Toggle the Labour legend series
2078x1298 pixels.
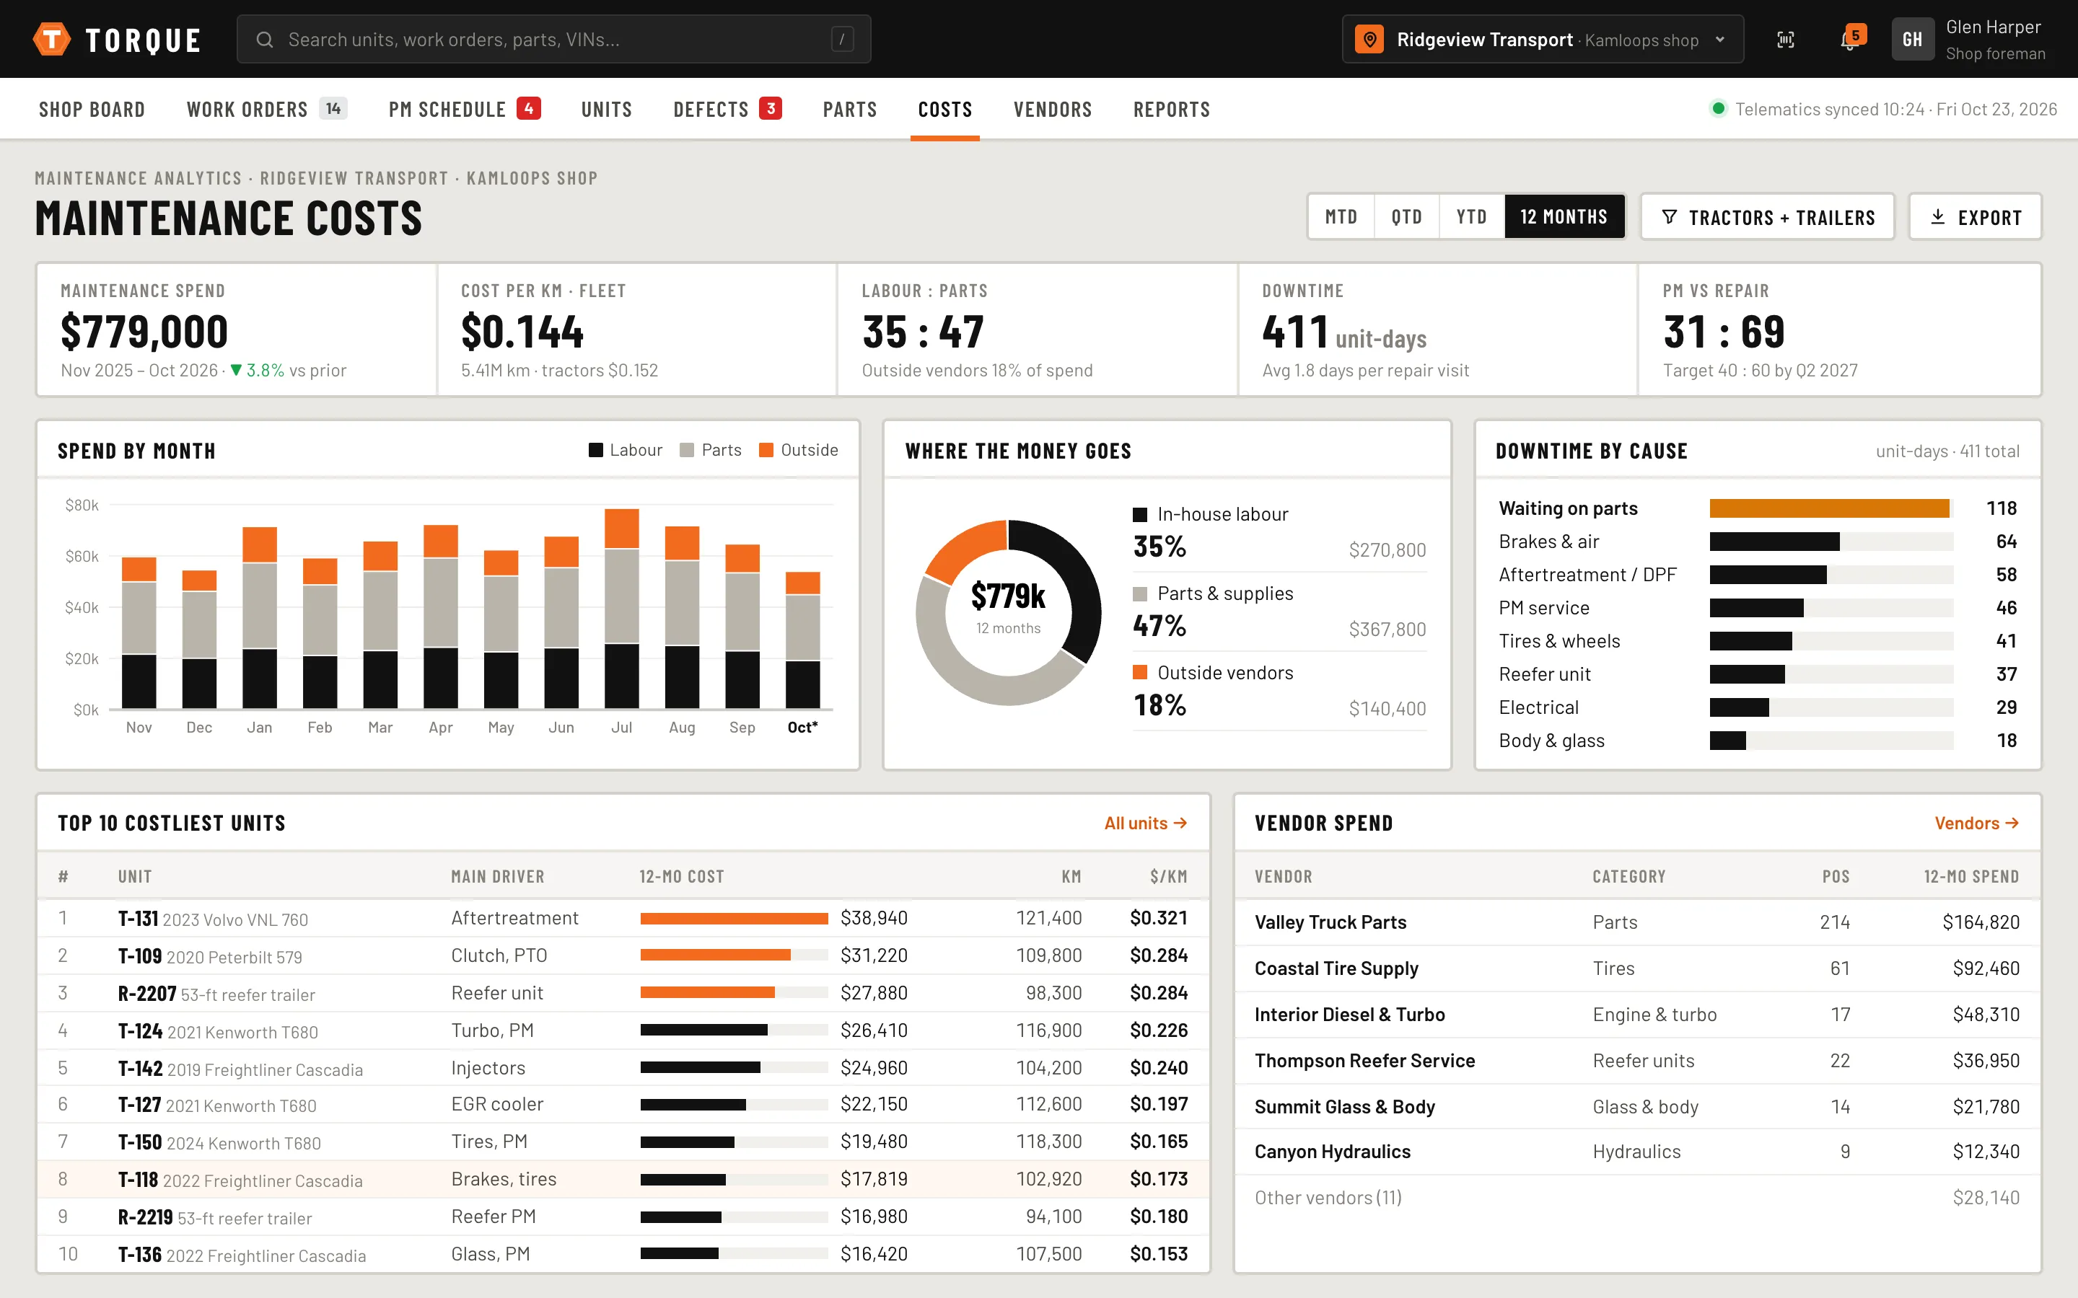[x=626, y=450]
